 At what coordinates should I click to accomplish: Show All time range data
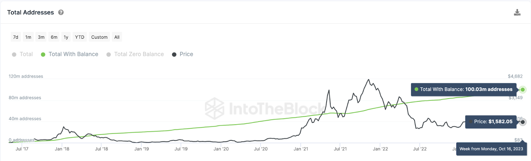coord(117,37)
